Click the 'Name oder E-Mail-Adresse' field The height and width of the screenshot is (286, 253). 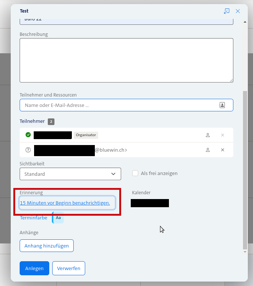click(119, 105)
